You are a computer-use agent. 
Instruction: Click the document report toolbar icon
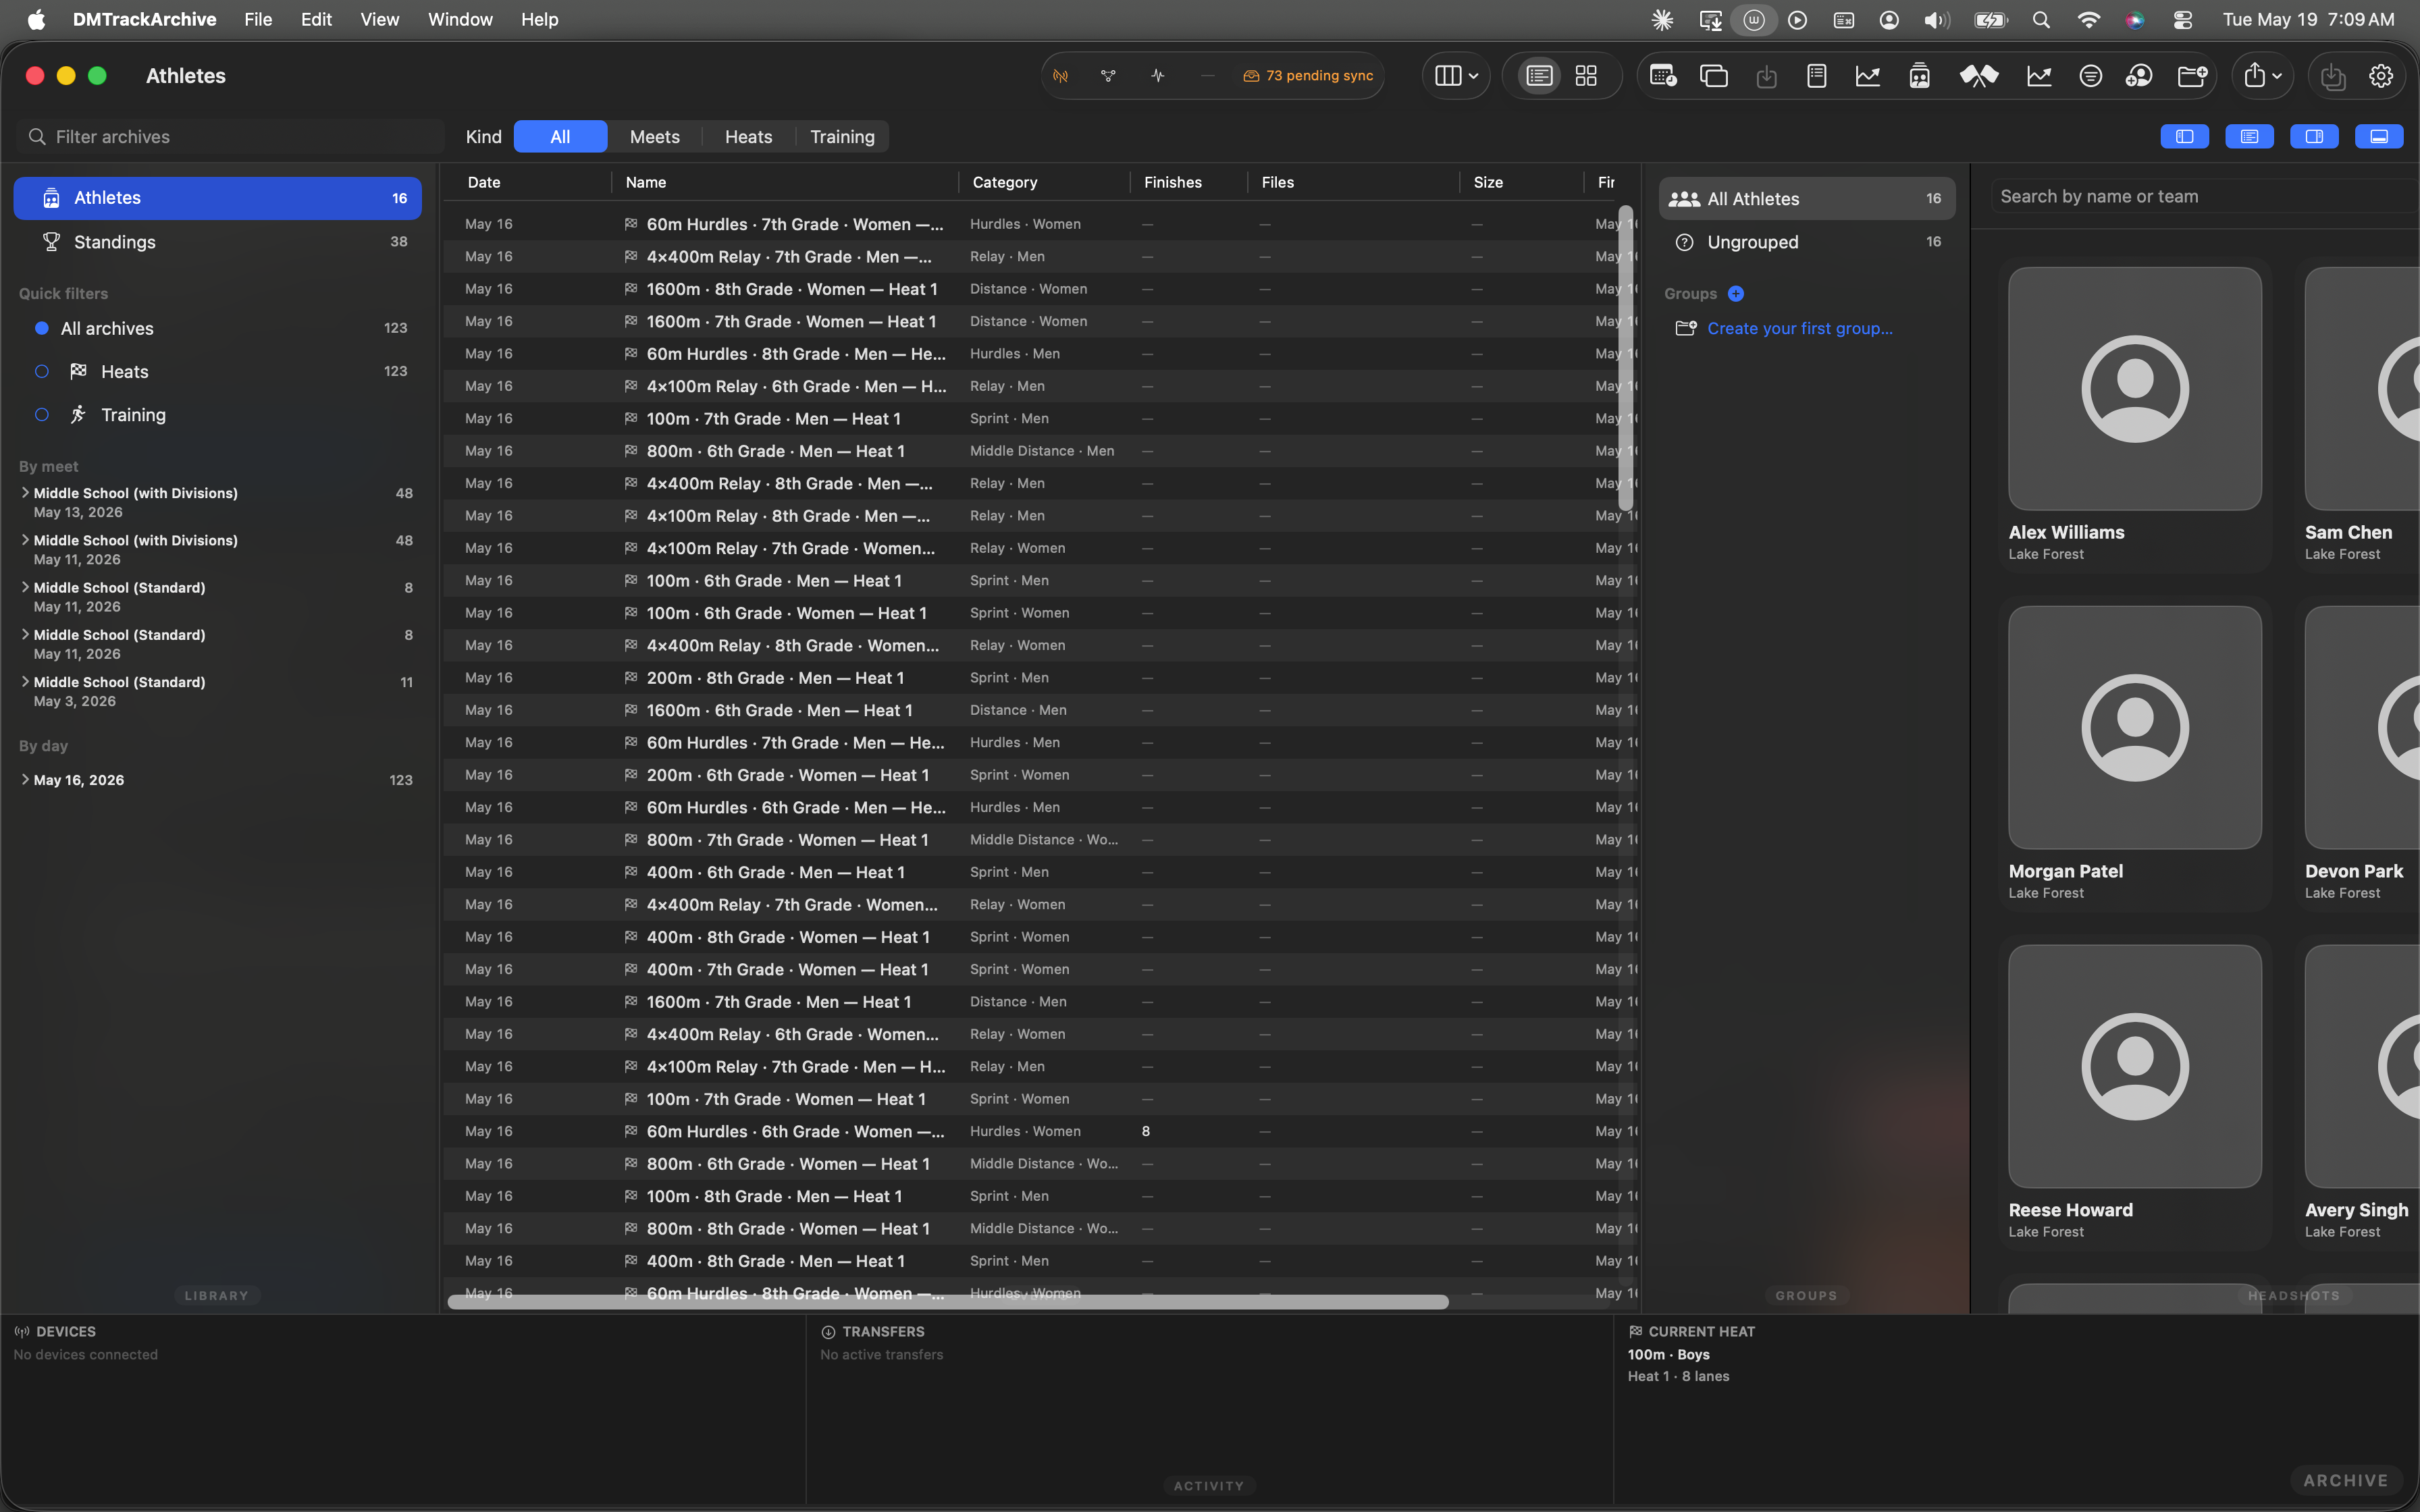[x=1817, y=76]
